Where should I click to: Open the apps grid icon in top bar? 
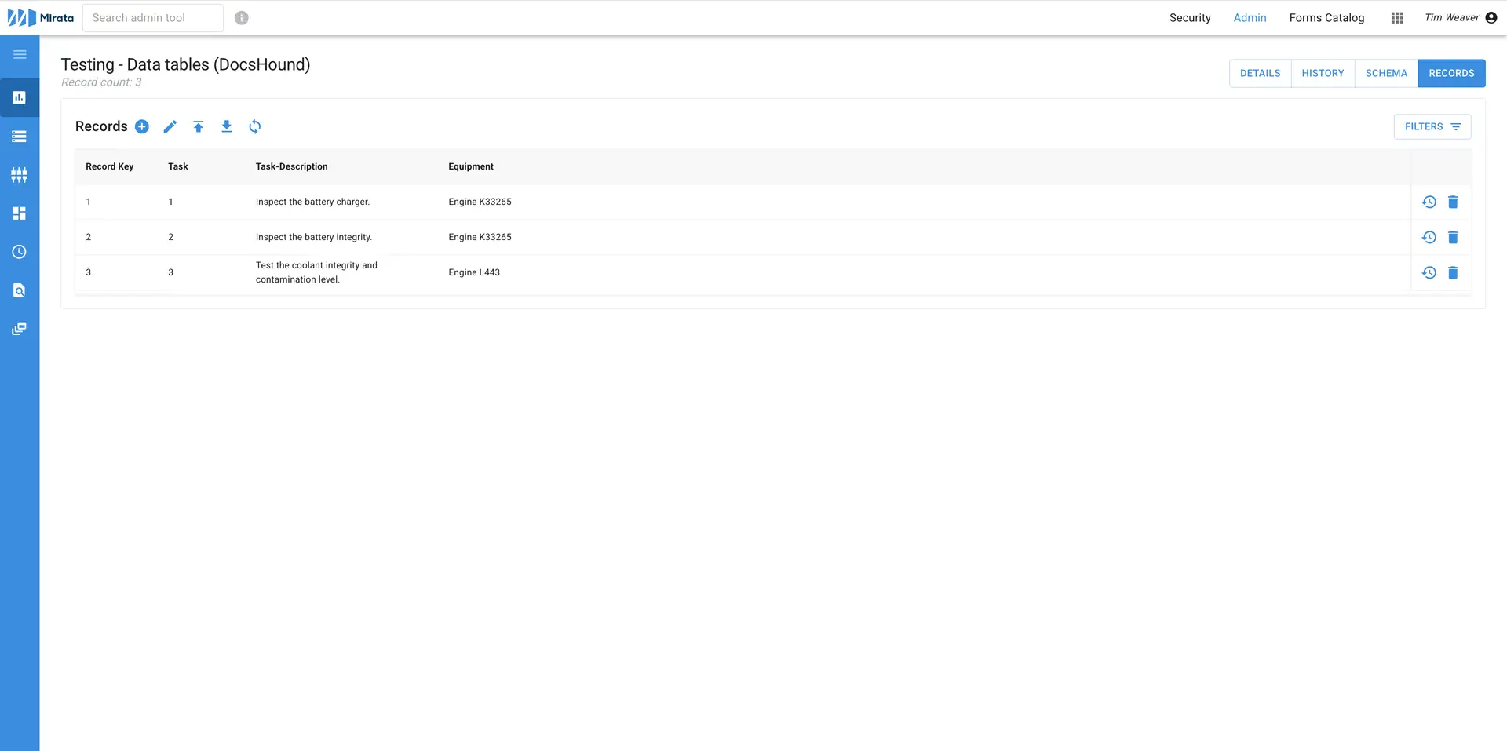tap(1397, 17)
